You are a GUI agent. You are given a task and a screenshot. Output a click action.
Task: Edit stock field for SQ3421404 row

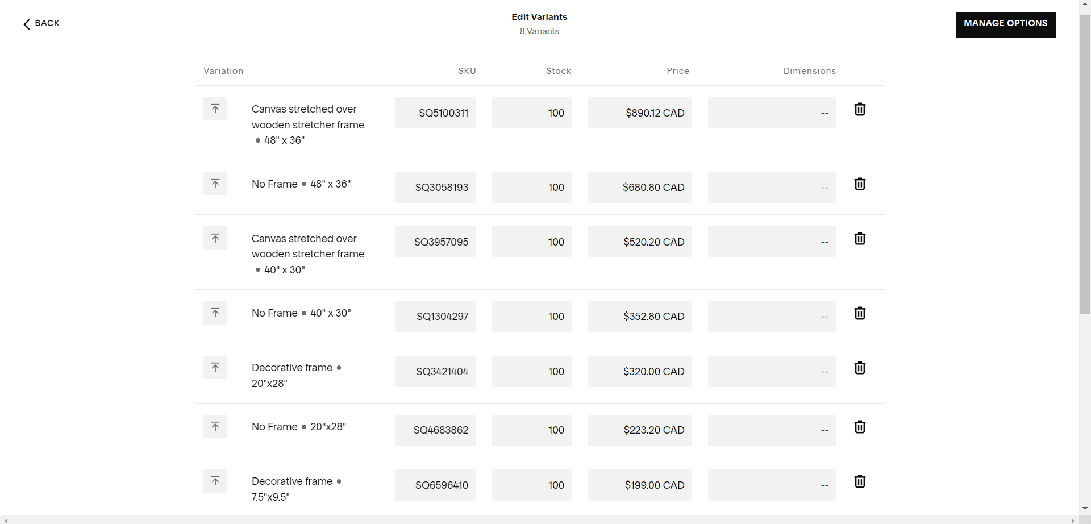pyautogui.click(x=532, y=371)
